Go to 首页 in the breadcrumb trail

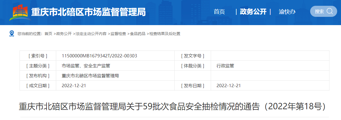[x=48, y=34]
